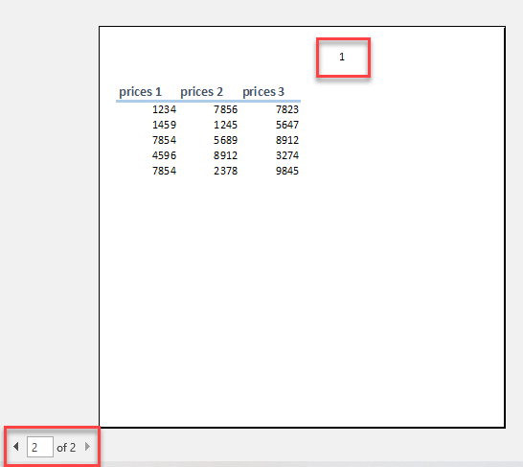523x467 pixels.
Task: Click 8912 in the prices 3 column
Action: coord(287,140)
